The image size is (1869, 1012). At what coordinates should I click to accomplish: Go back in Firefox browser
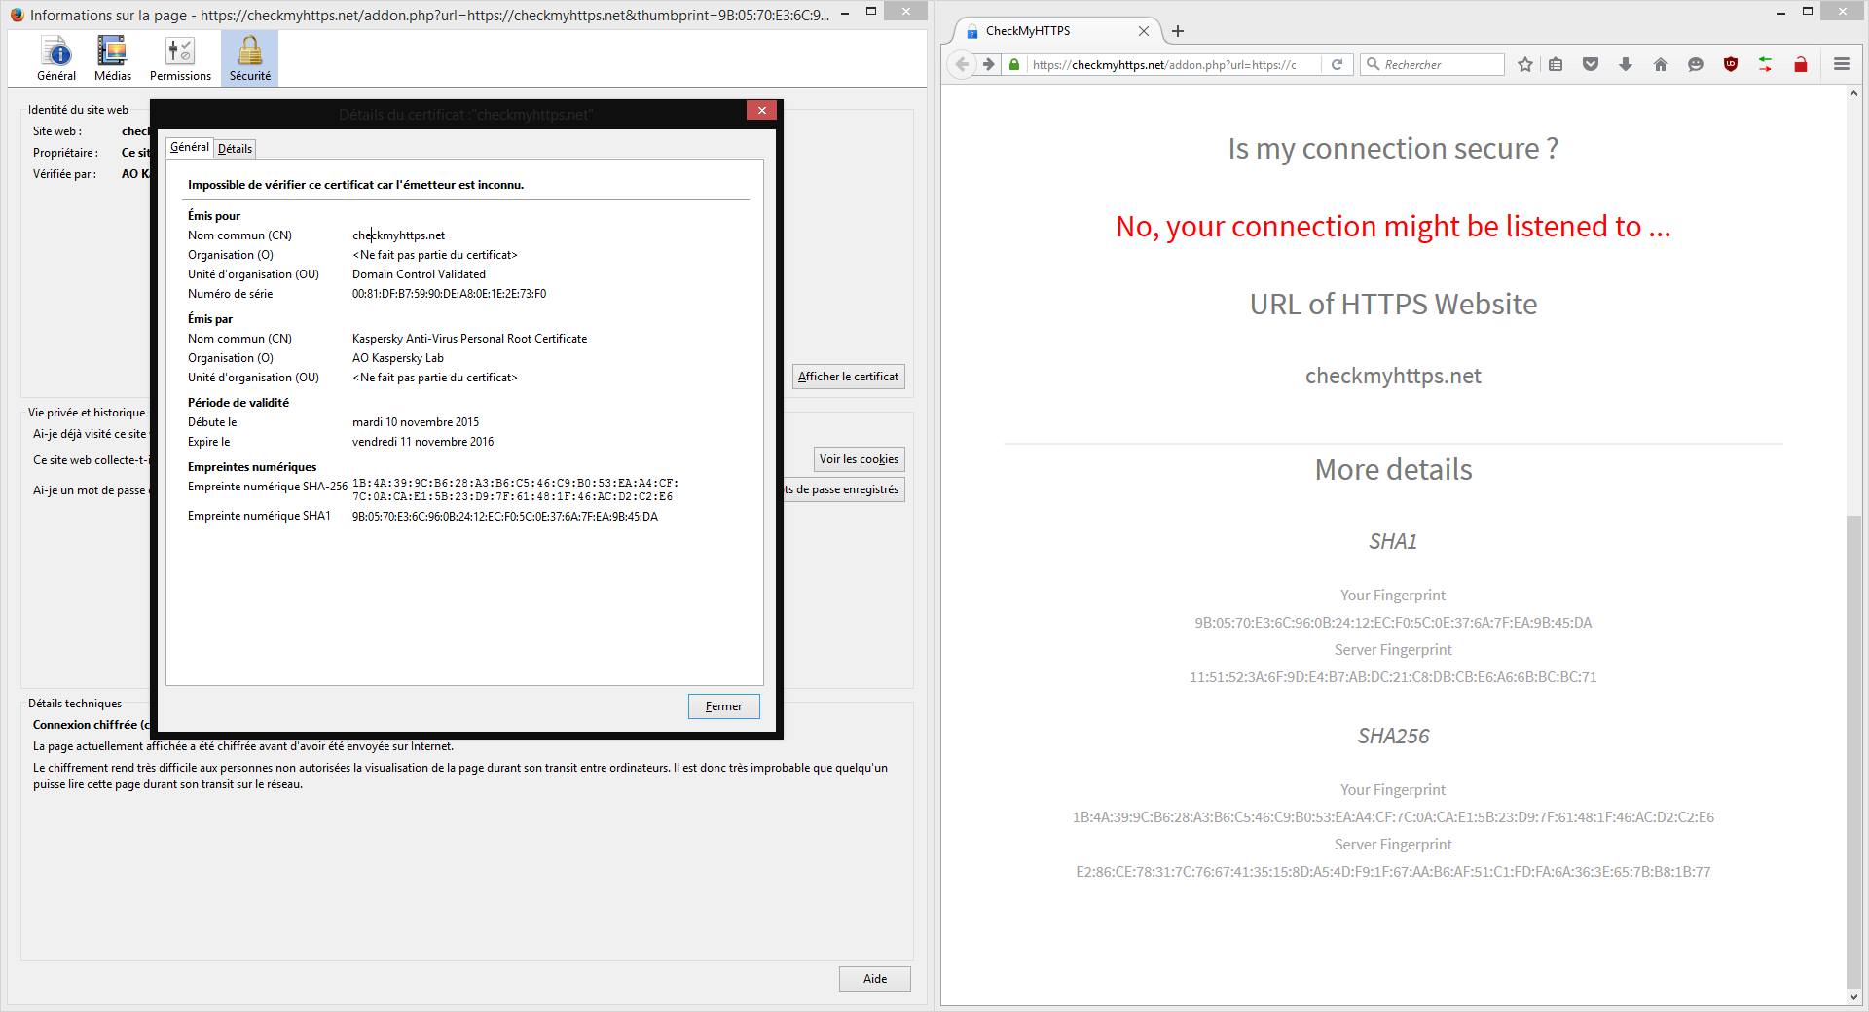962,64
